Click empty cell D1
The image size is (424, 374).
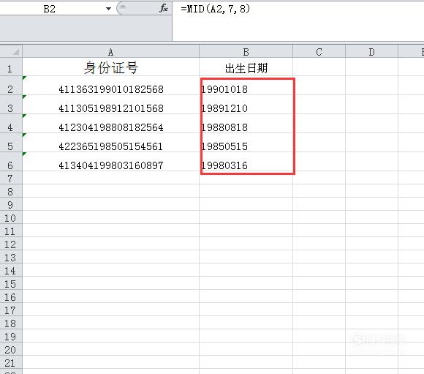(371, 67)
